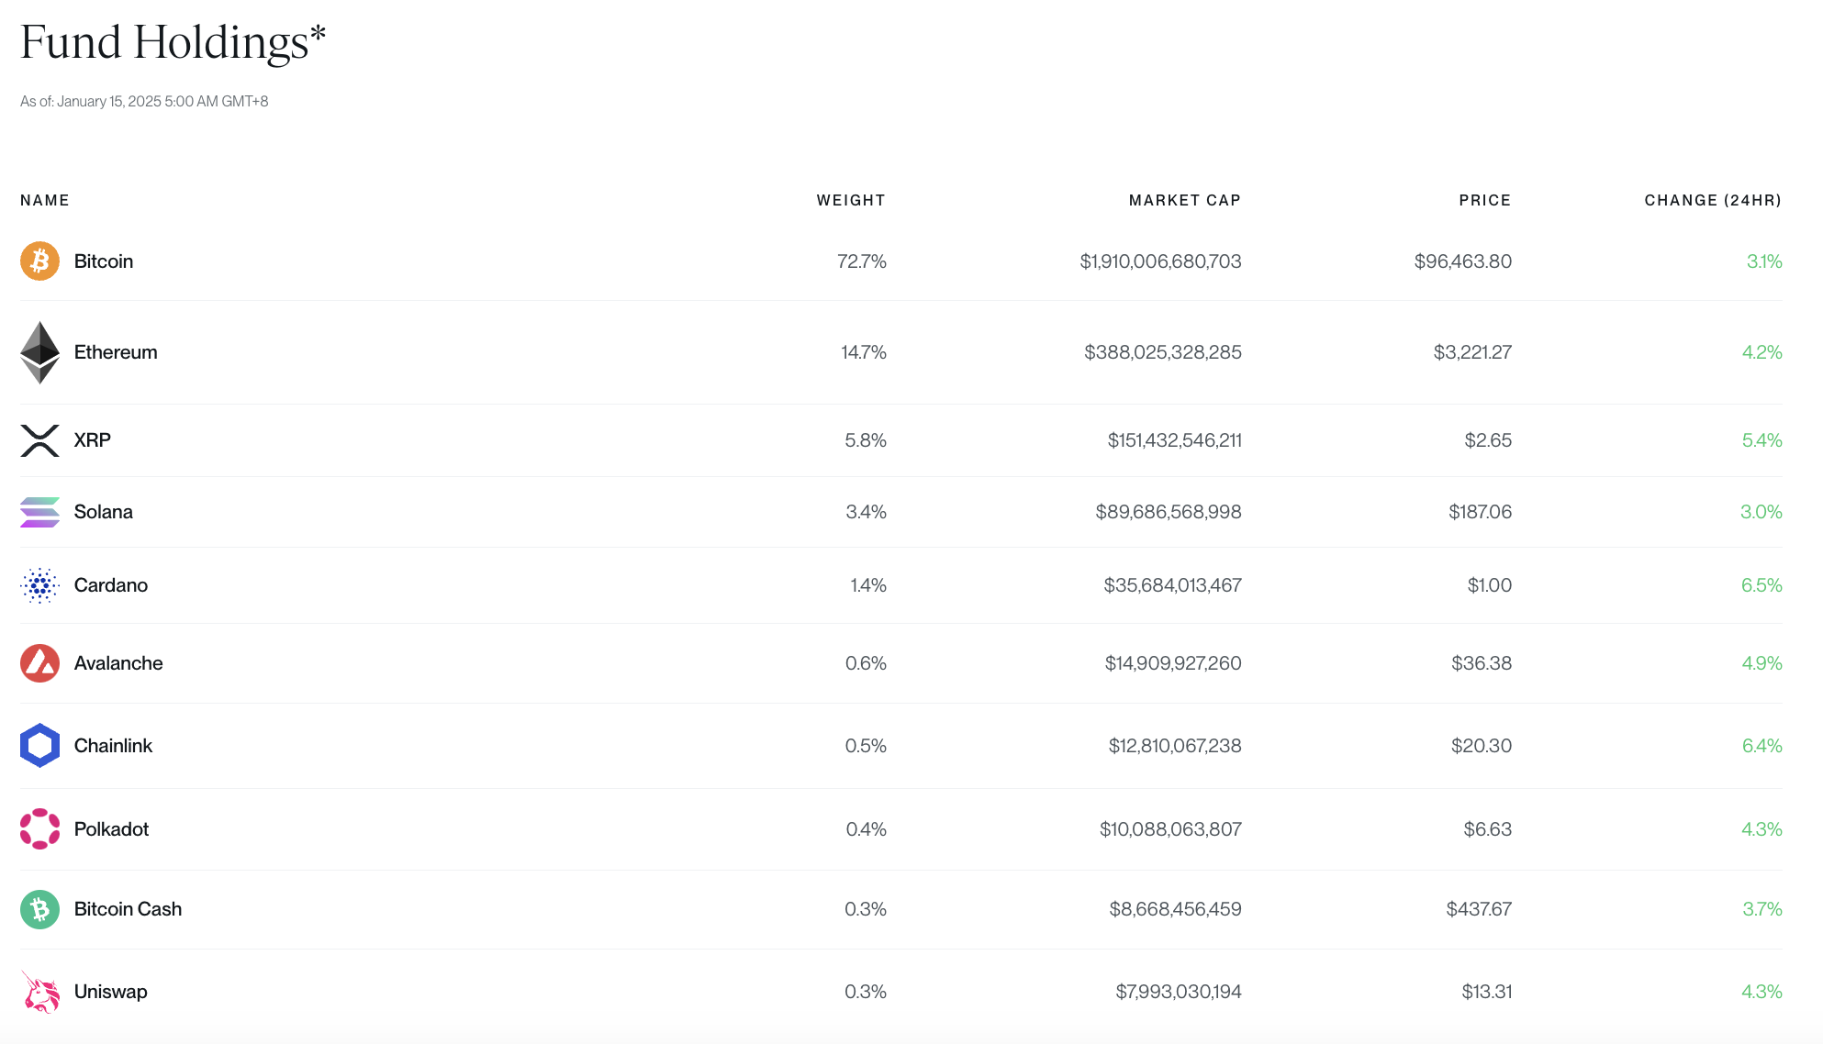1823x1044 pixels.
Task: Sort holdings by MARKET CAP header
Action: coord(1184,199)
